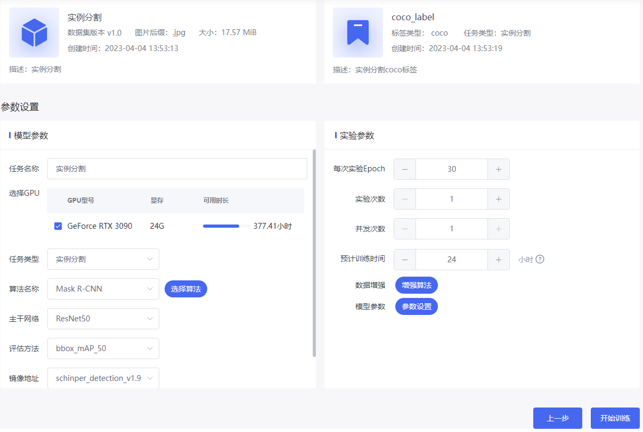This screenshot has height=432, width=643.
Task: Click the 标签类型: coco text
Action: (x=420, y=33)
